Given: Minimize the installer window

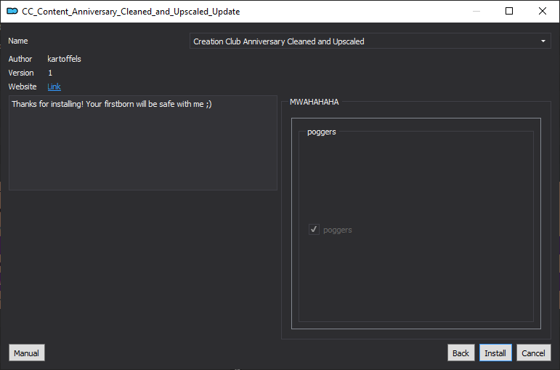Looking at the screenshot, I should 476,11.
